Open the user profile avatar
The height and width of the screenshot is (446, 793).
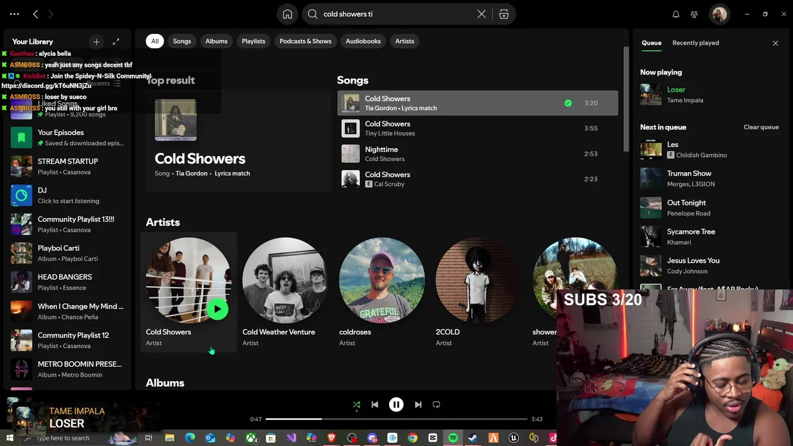point(719,14)
